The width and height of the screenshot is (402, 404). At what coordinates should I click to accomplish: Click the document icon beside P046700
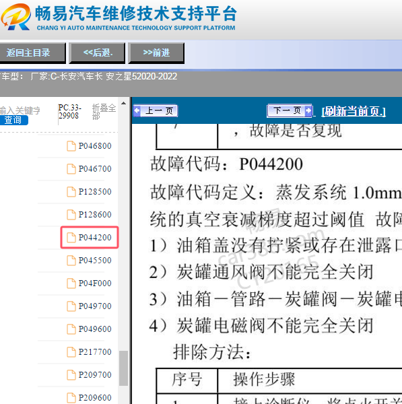pyautogui.click(x=71, y=169)
